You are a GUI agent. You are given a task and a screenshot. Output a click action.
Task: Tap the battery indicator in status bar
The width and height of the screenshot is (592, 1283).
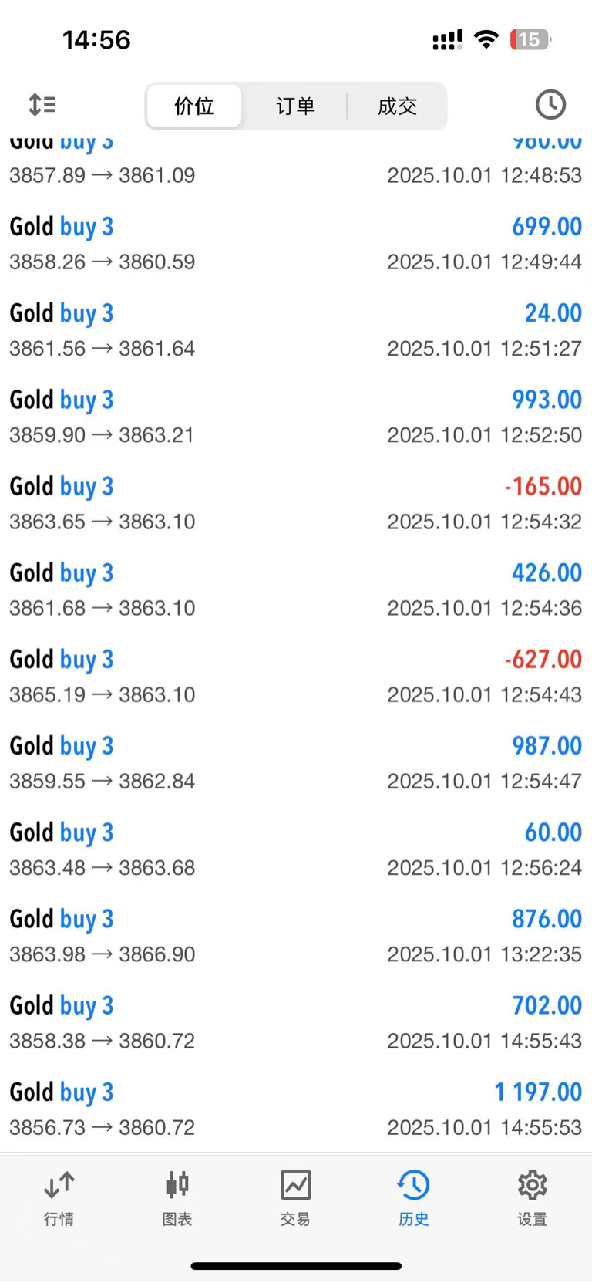pos(530,39)
